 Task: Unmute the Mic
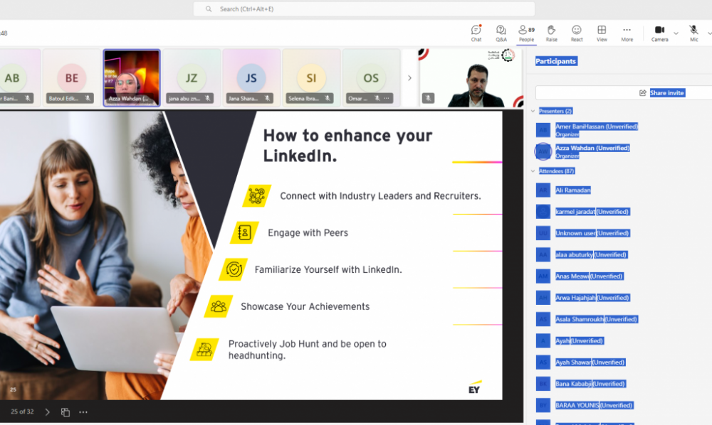693,33
